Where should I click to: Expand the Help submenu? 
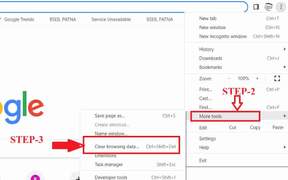[237, 148]
